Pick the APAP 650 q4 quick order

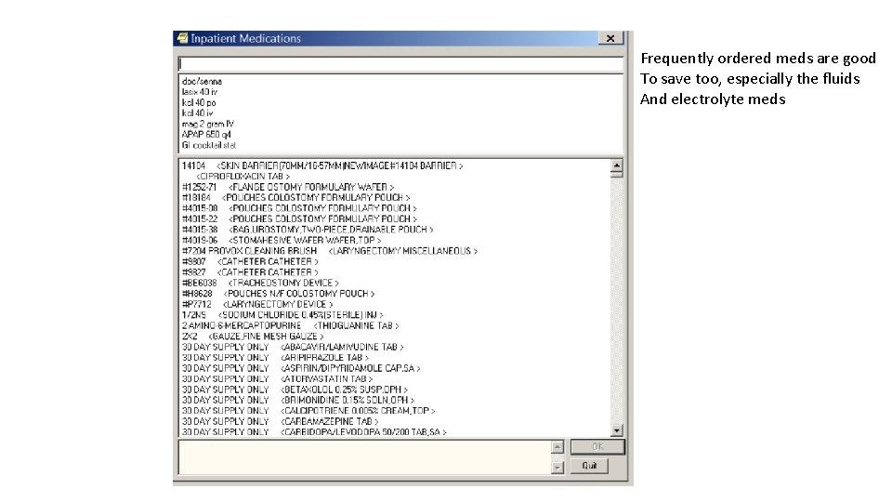click(206, 134)
